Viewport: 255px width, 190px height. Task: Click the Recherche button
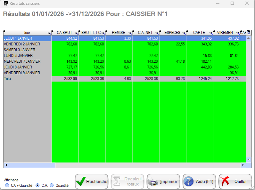click(92, 182)
